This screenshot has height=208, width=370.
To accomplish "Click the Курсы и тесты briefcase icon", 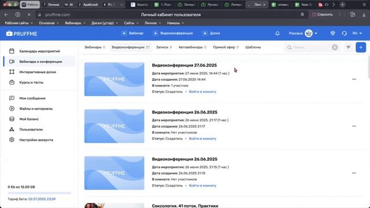I will point(12,82).
